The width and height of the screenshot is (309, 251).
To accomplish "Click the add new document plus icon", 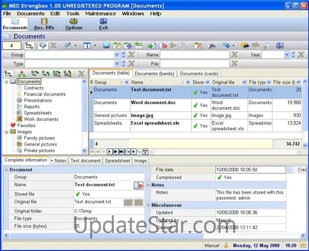I will [x=128, y=46].
